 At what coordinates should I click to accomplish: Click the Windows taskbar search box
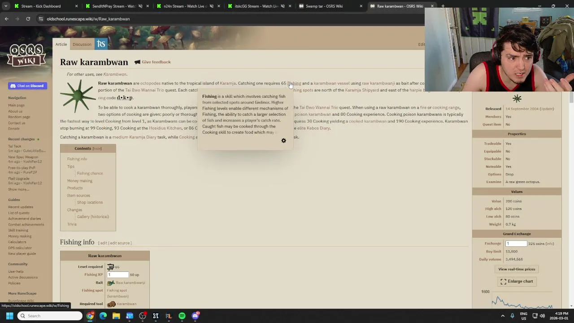[50, 316]
